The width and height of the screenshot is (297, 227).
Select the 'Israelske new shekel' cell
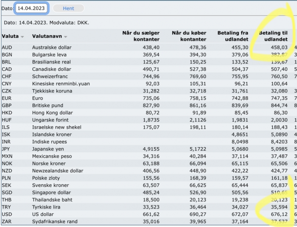click(x=56, y=127)
